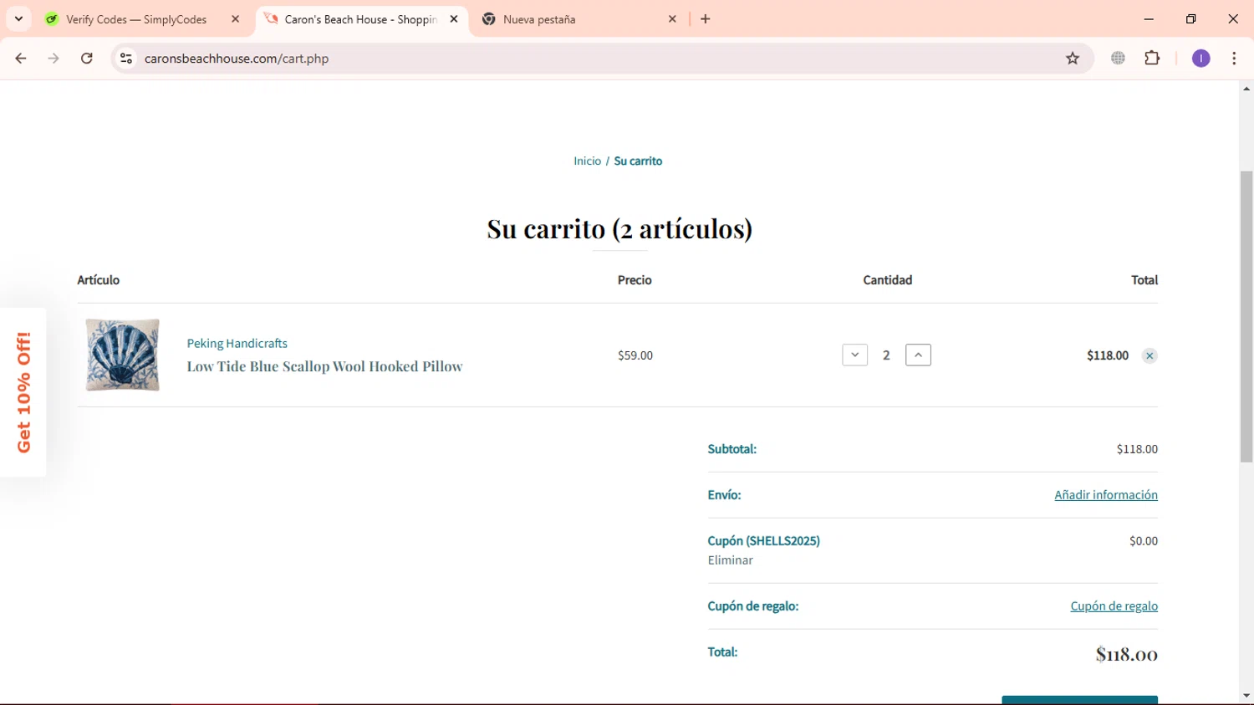
Task: Increase pillow quantity with the up arrow
Action: [x=918, y=355]
